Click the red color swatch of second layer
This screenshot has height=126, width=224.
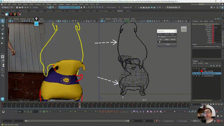tap(202, 71)
